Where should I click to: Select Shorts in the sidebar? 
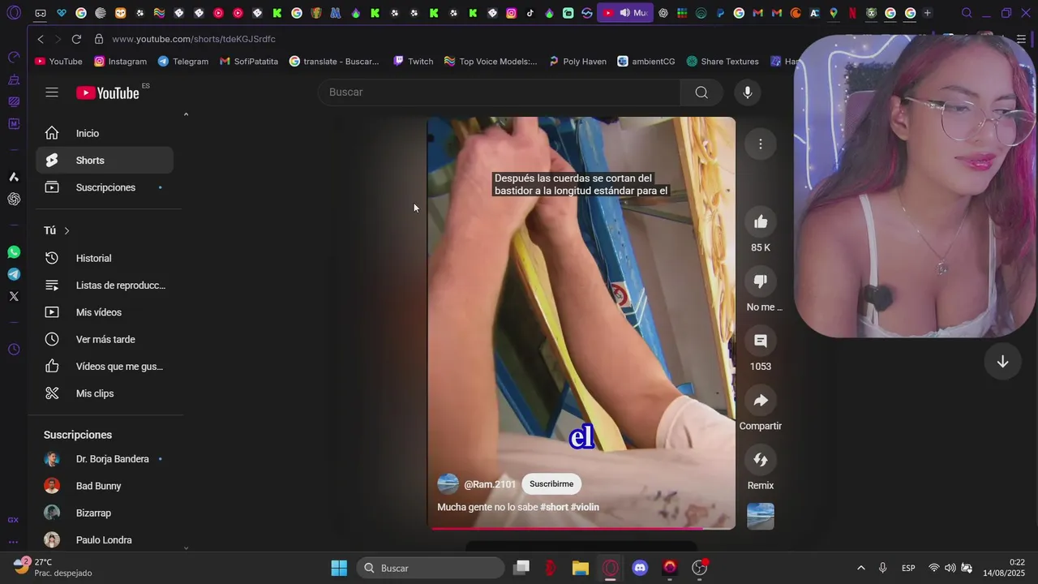click(x=105, y=161)
